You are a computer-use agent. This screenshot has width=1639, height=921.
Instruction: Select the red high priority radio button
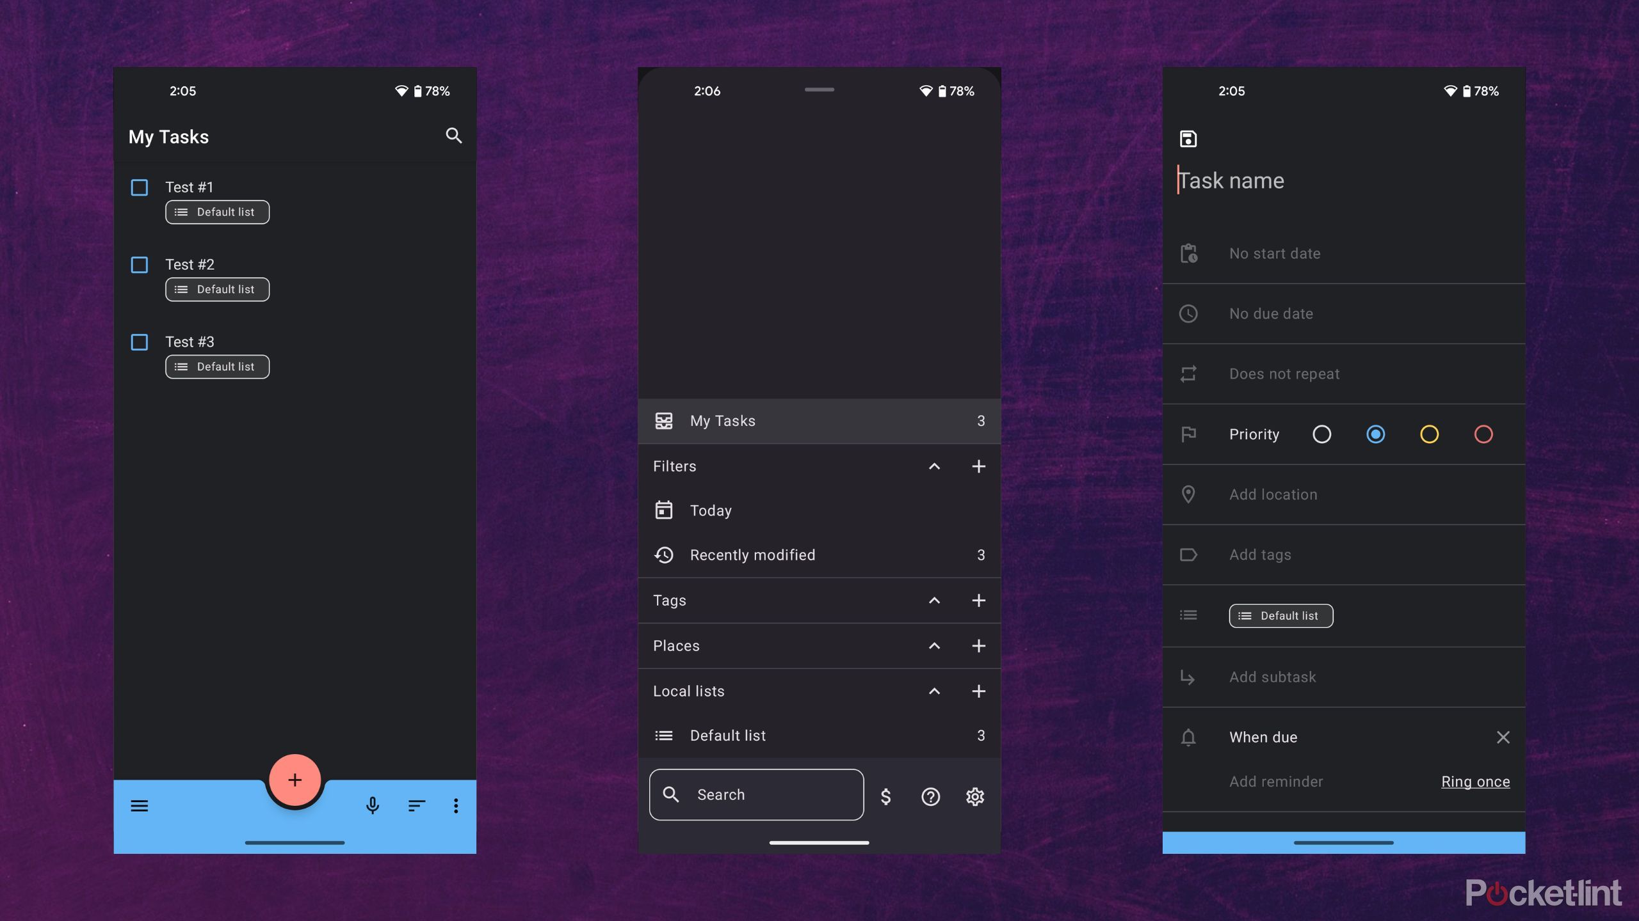(x=1483, y=434)
